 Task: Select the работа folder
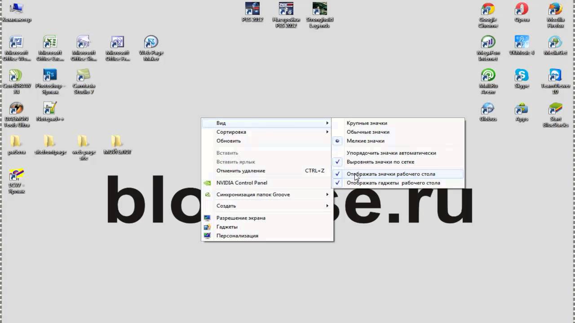[x=17, y=145]
